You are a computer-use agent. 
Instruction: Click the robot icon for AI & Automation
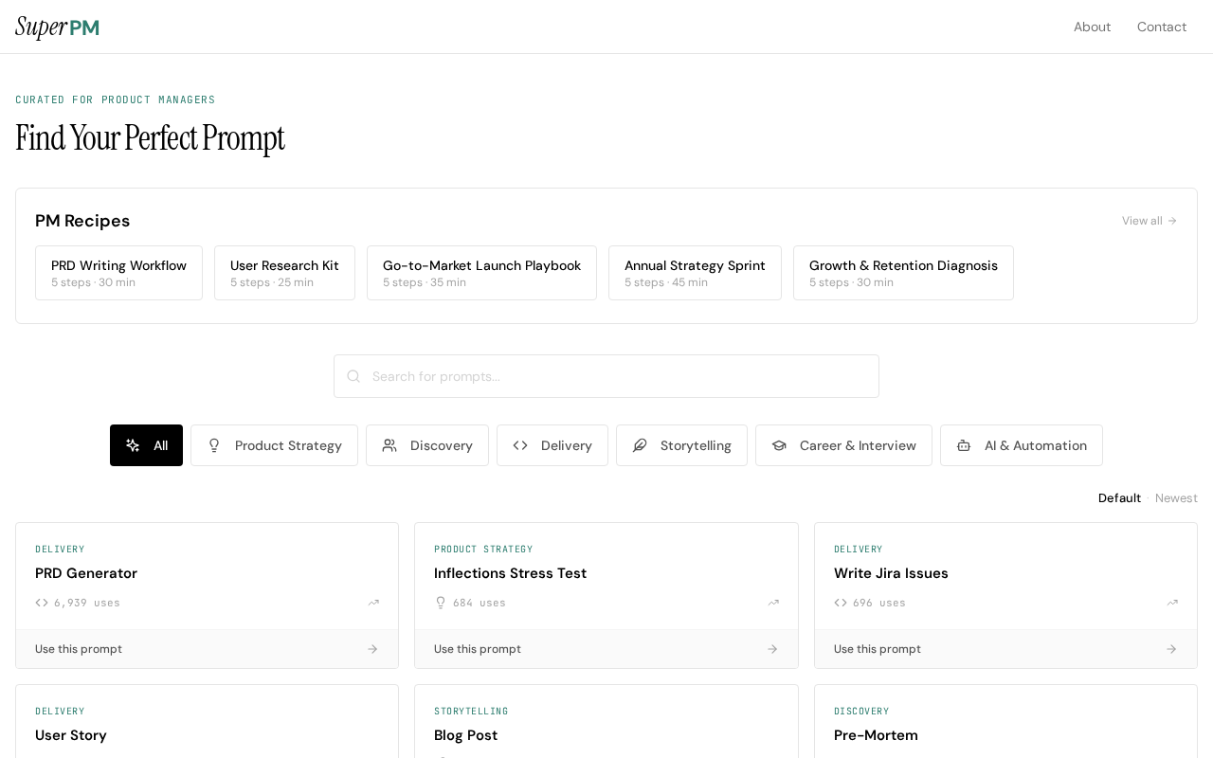(x=964, y=445)
